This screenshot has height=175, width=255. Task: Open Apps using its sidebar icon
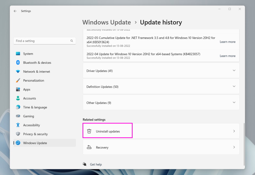18,89
